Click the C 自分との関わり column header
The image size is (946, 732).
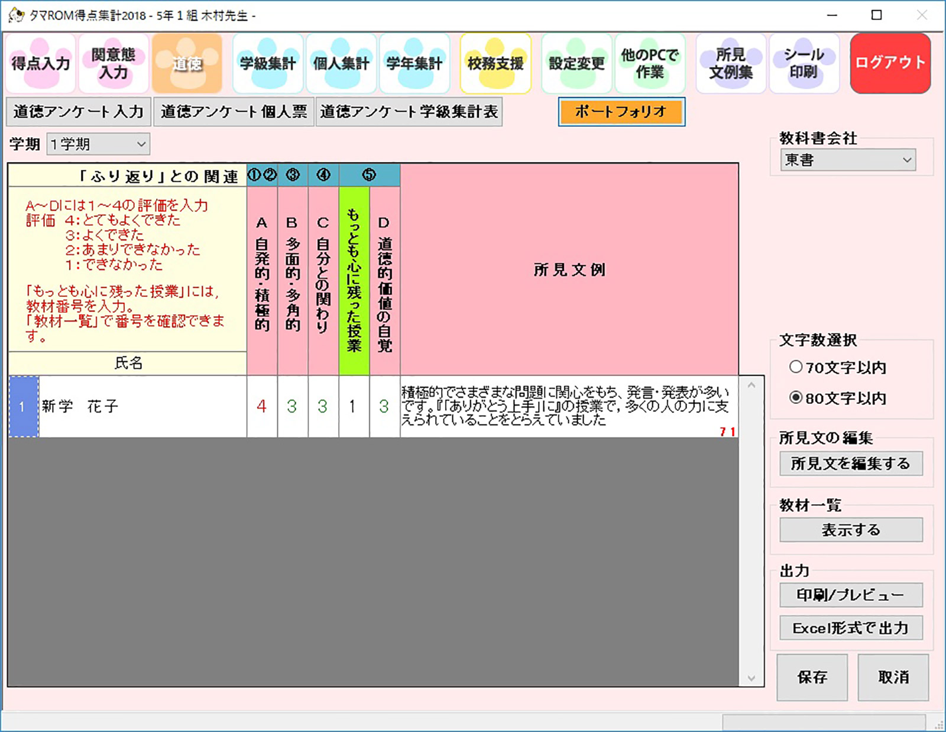pos(323,281)
